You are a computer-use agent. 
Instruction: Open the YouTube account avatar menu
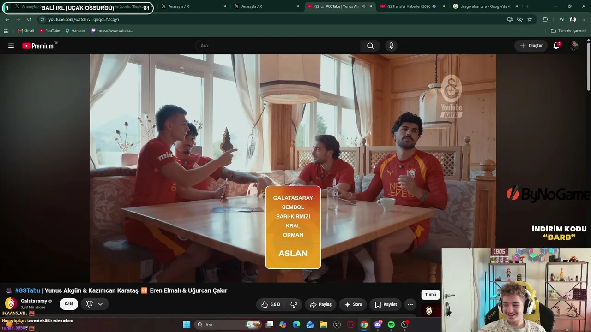pyautogui.click(x=574, y=46)
